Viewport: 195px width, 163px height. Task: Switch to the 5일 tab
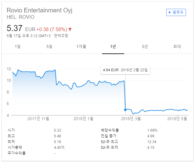tap(49, 46)
